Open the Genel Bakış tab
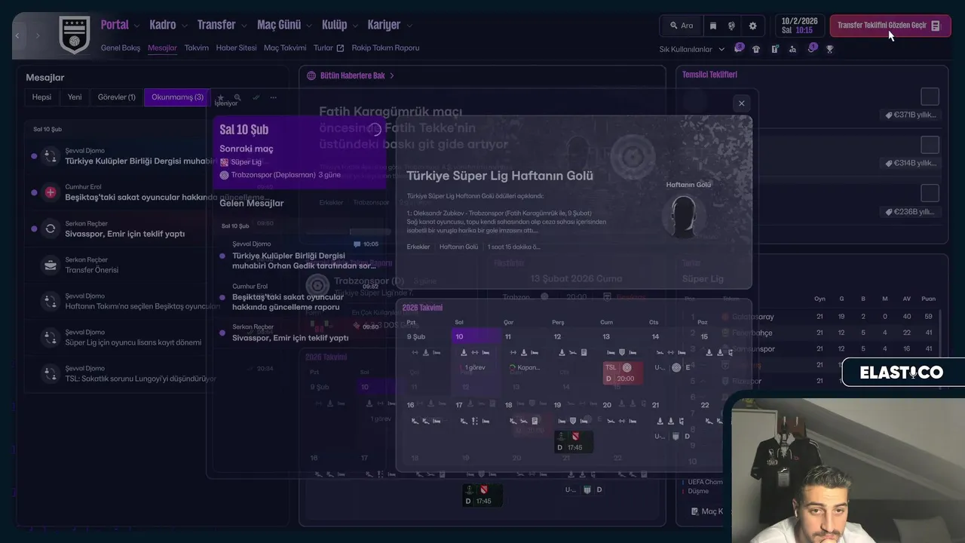 [x=121, y=48]
